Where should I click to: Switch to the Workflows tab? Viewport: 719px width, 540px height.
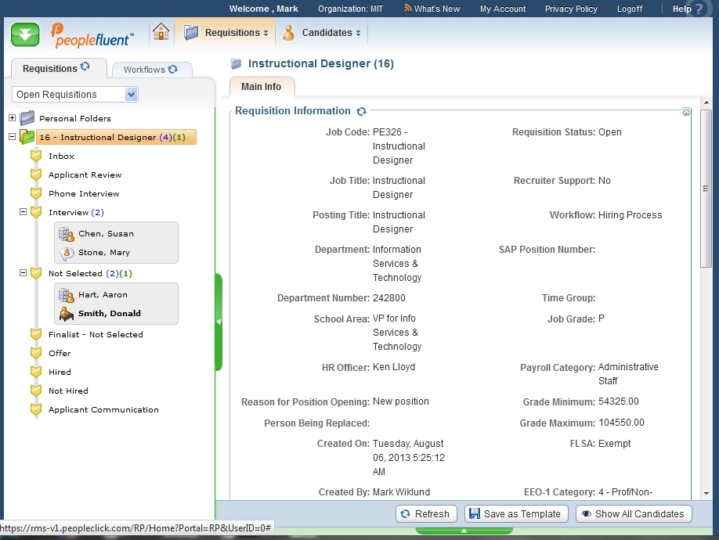pyautogui.click(x=144, y=70)
